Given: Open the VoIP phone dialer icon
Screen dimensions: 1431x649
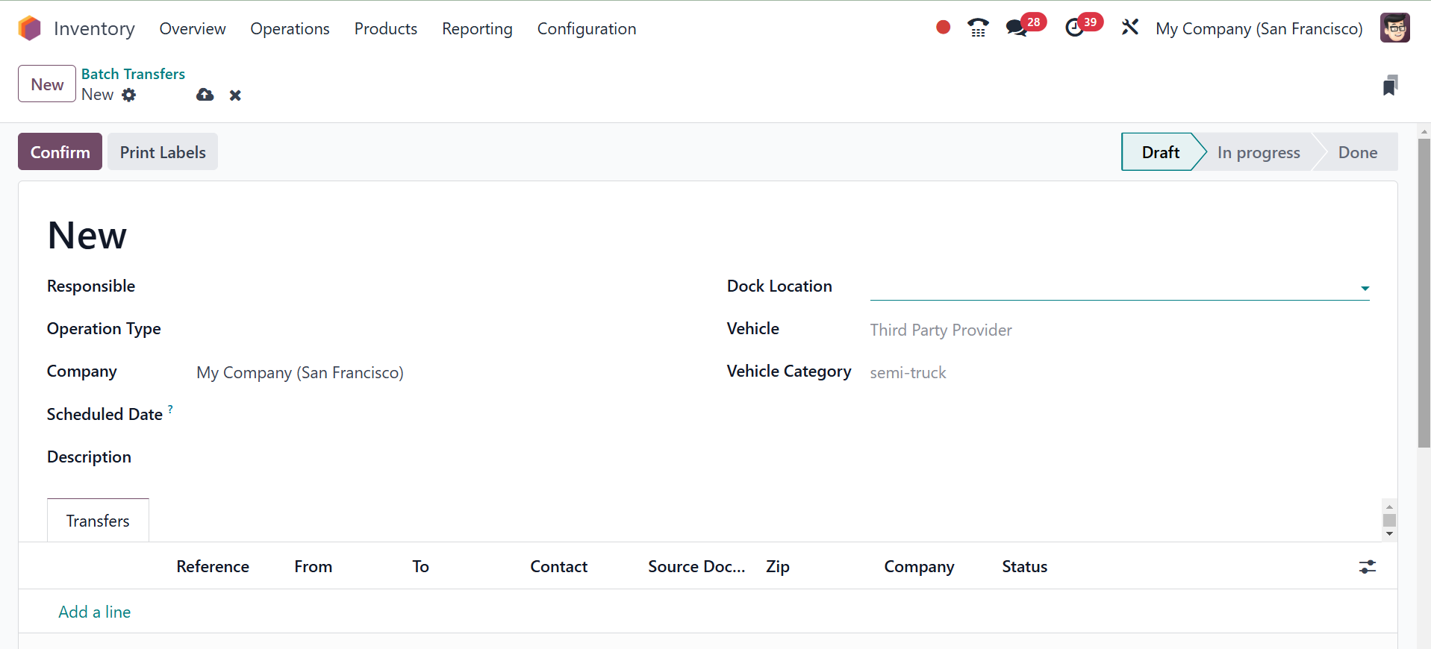Looking at the screenshot, I should click(x=978, y=28).
